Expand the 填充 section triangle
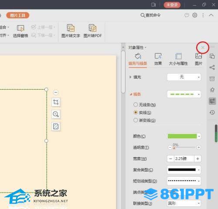This screenshot has width=218, height=209. [x=130, y=77]
